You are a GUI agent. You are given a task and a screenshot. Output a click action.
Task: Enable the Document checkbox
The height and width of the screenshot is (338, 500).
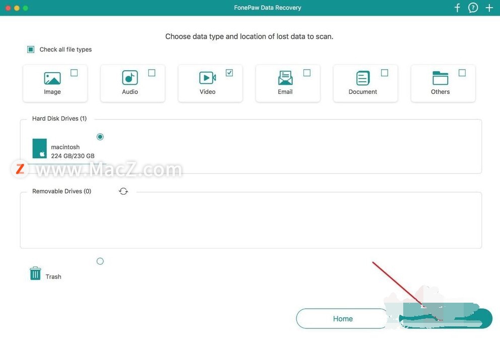click(x=385, y=73)
